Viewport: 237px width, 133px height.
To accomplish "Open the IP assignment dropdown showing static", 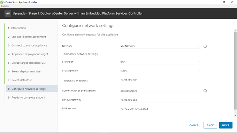I will (160, 71).
